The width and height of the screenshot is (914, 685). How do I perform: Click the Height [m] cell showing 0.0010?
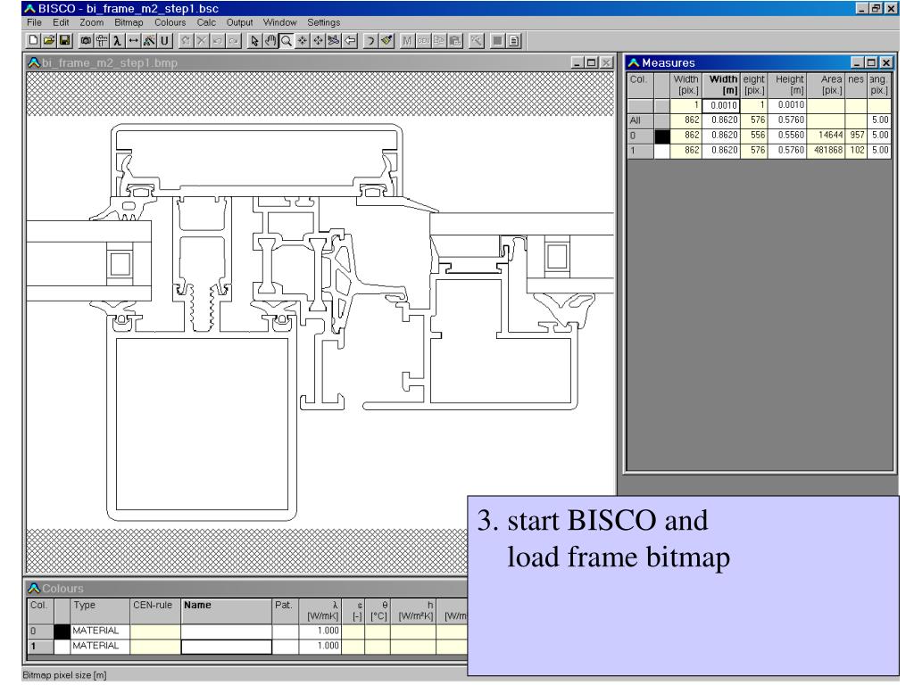pos(787,105)
